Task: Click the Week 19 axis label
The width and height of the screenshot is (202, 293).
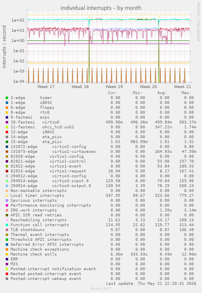Action: click(114, 87)
